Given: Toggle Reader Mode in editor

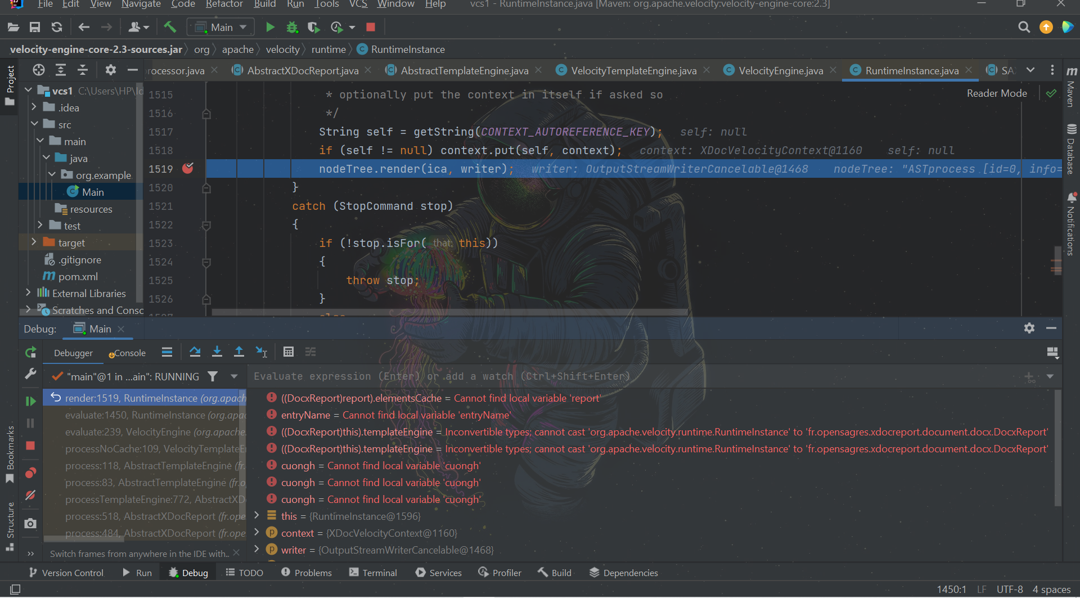Looking at the screenshot, I should [997, 93].
